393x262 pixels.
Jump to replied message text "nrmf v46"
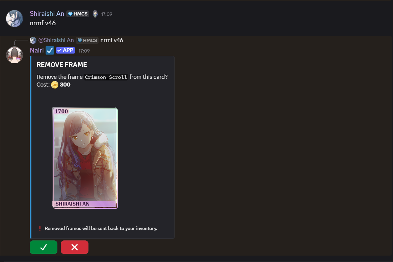pyautogui.click(x=112, y=40)
